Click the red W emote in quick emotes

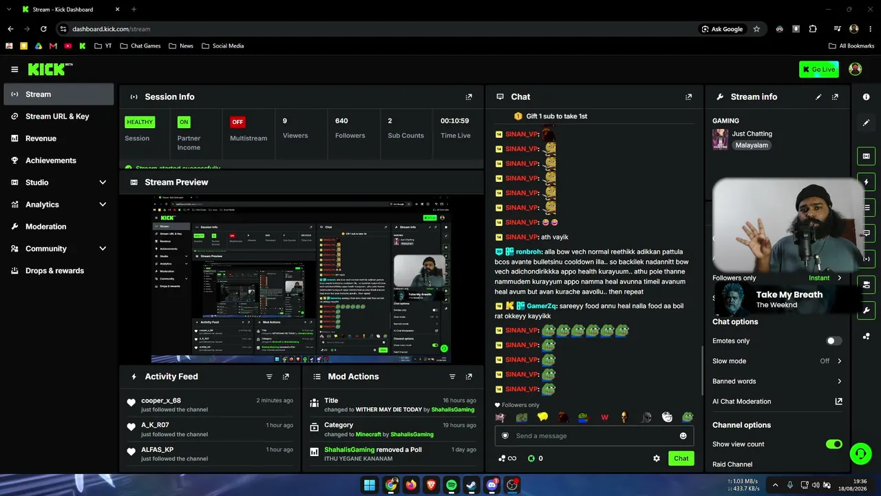tap(604, 417)
